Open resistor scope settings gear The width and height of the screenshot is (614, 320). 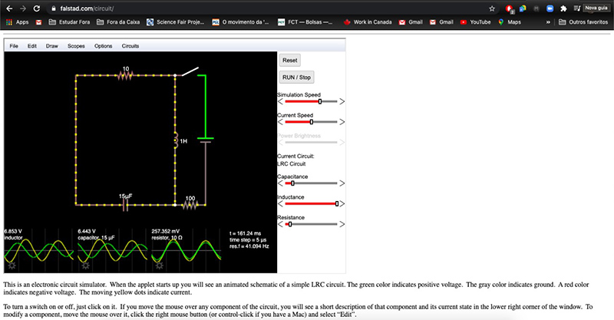pos(159,266)
